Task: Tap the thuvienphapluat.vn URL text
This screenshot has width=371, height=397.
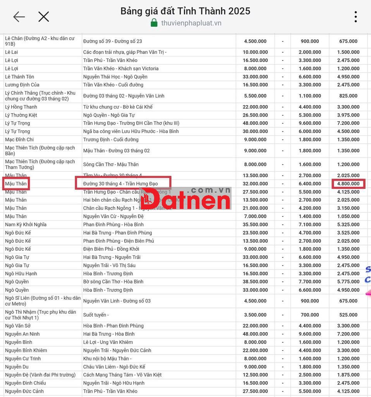Action: coord(191,23)
